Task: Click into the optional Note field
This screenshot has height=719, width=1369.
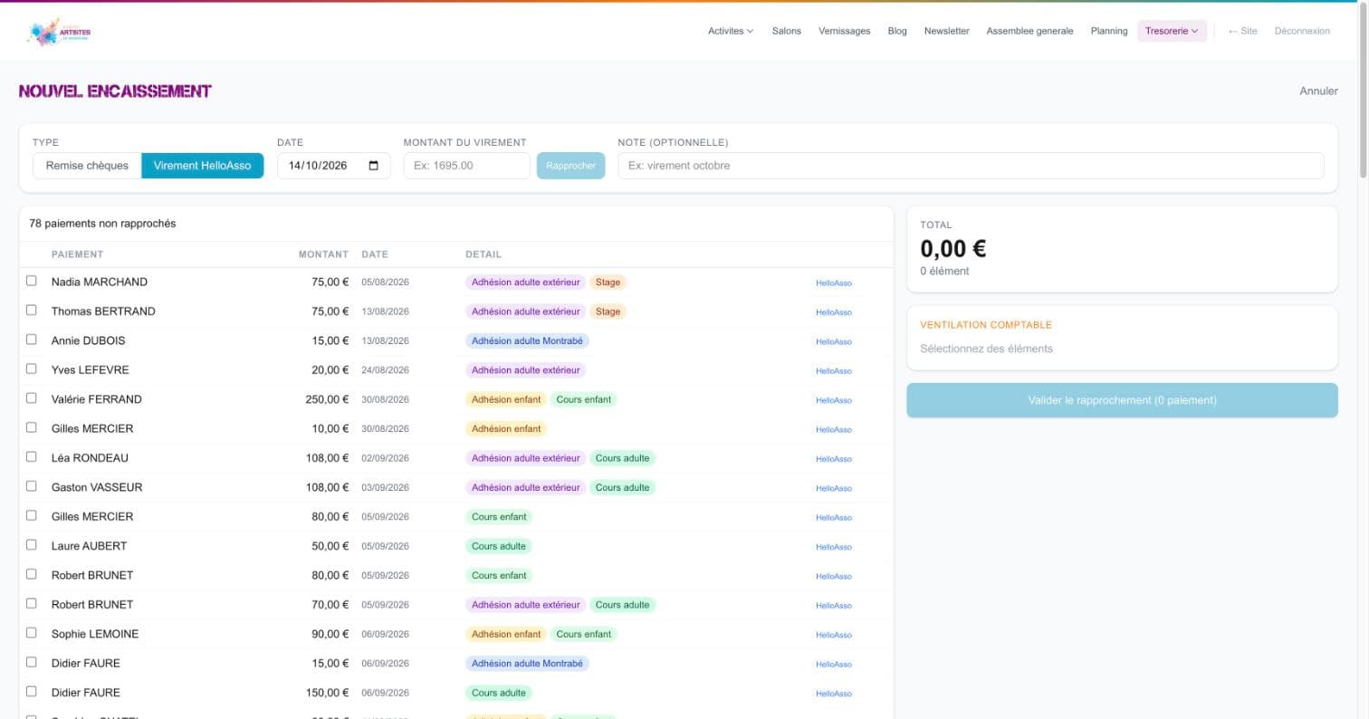Action: pyautogui.click(x=971, y=166)
